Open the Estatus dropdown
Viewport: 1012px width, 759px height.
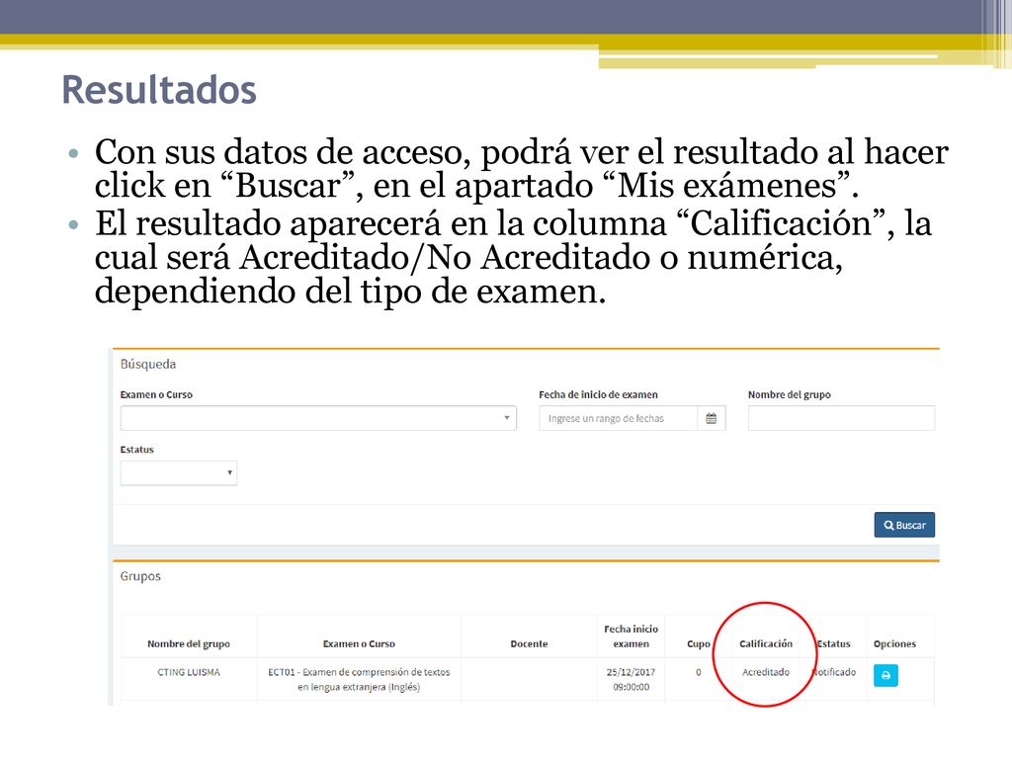[x=179, y=472]
